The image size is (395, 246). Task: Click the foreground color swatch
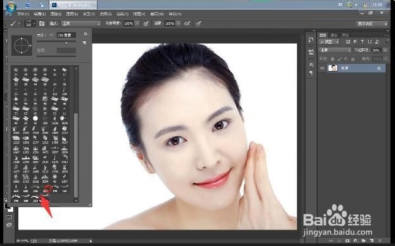[8, 207]
